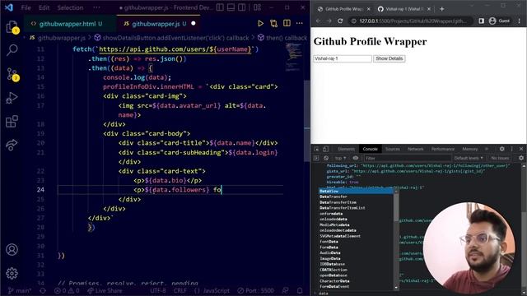Clear the console
The width and height of the screenshot is (527, 296).
(326, 158)
